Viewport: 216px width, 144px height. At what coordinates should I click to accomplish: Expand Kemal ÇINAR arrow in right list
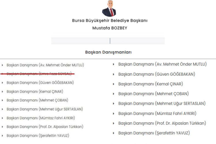(114, 84)
